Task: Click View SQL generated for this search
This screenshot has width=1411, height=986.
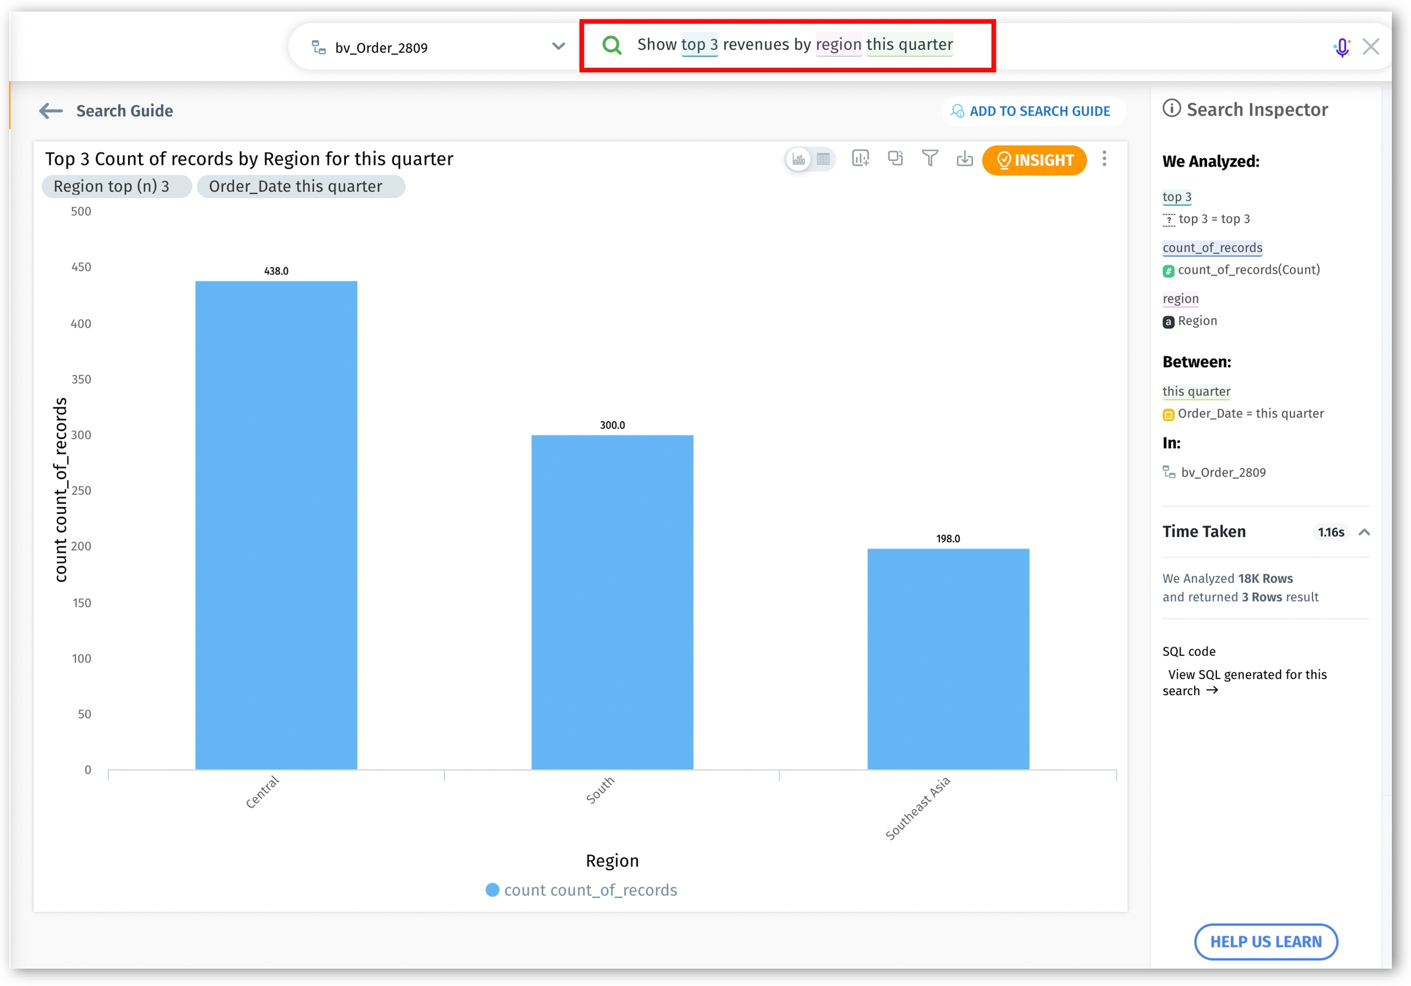Action: (x=1244, y=682)
